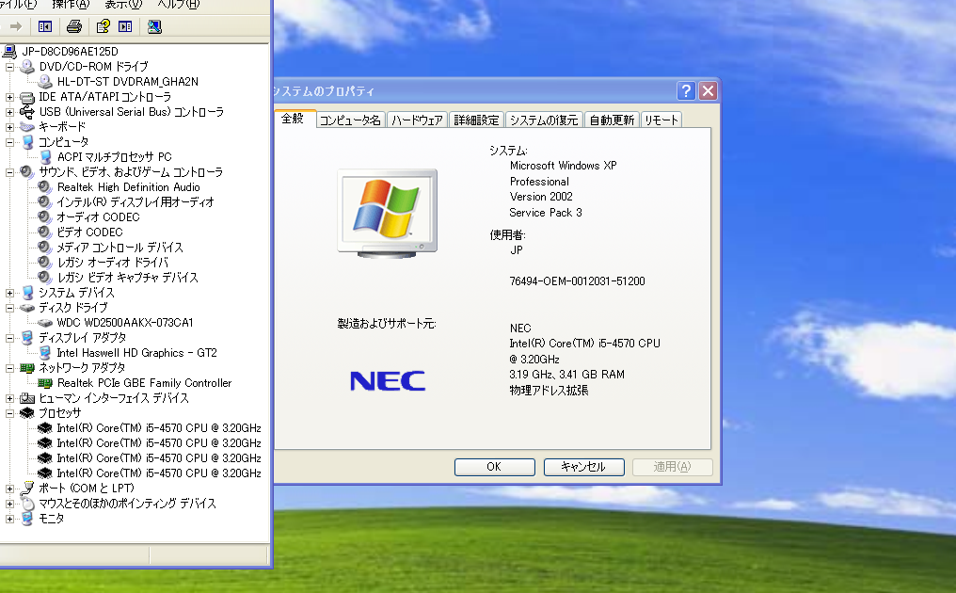Select the Realtek High Definition Audio device
956x593 pixels.
pos(128,187)
